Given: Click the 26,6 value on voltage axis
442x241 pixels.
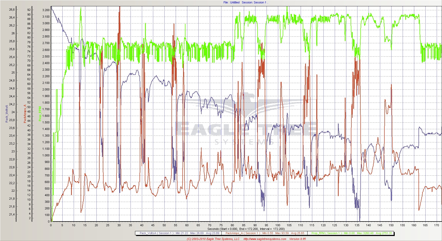Looking at the screenshot, I should click(x=12, y=9).
